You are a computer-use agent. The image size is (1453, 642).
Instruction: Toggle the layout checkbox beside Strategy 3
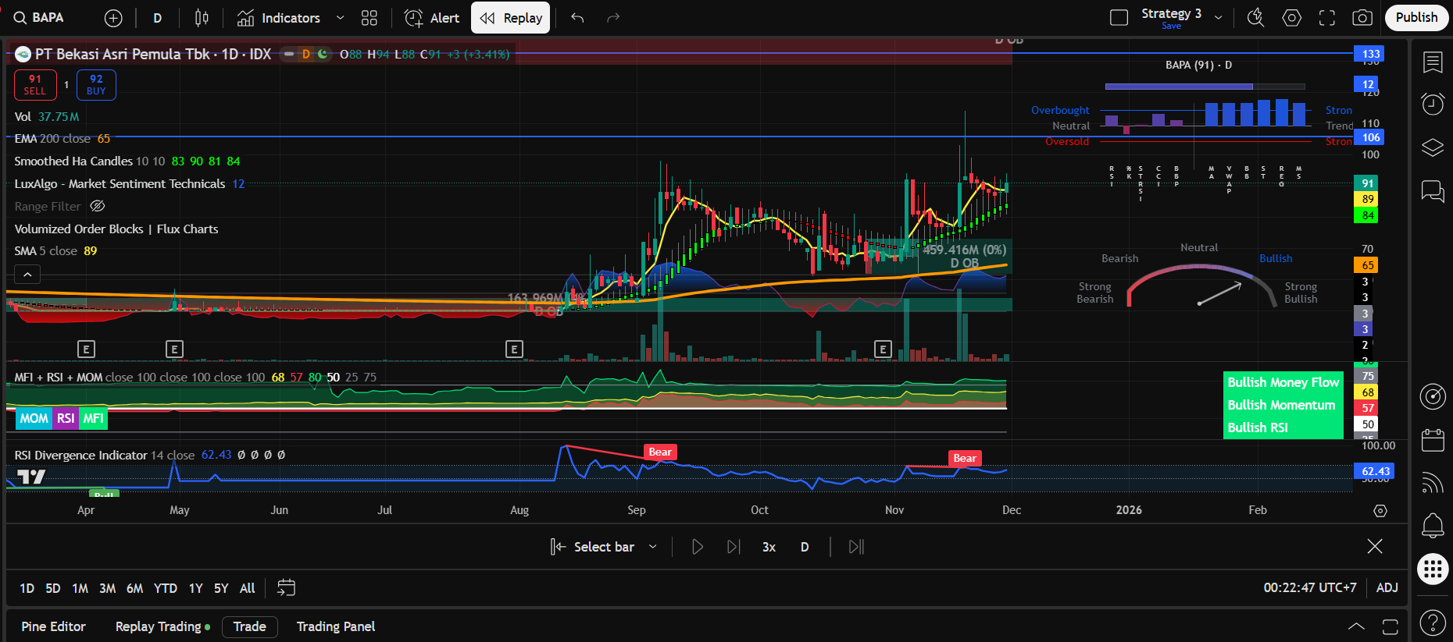[1119, 18]
